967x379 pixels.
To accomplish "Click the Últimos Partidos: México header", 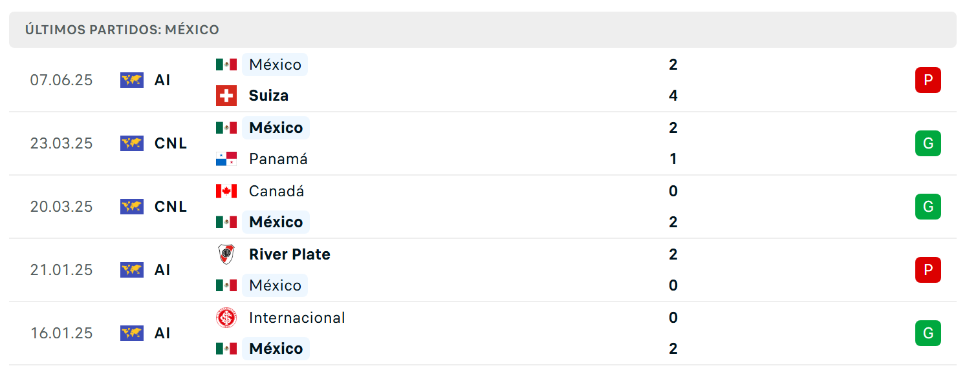I will tap(122, 30).
